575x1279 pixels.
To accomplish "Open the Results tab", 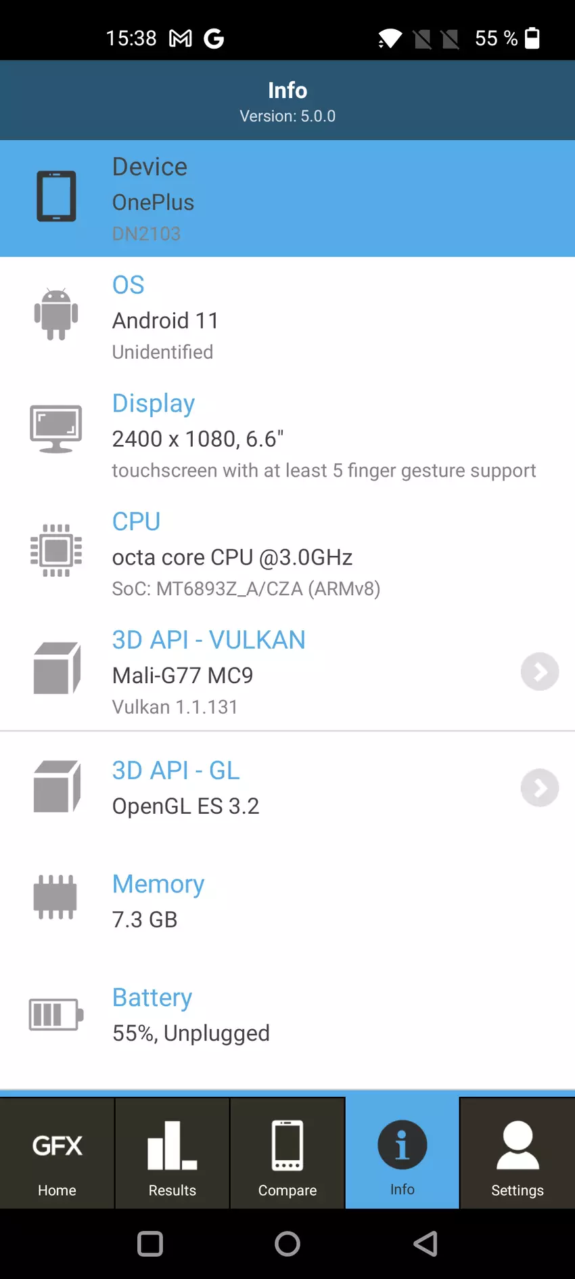I will (x=172, y=1154).
